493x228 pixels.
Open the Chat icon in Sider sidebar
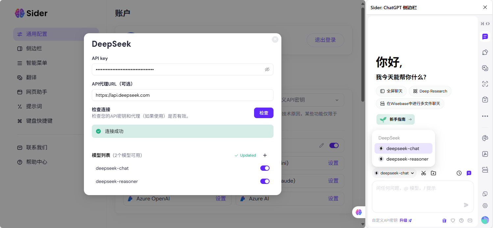[485, 37]
